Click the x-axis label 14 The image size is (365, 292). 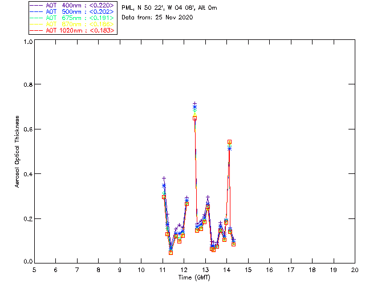click(227, 270)
